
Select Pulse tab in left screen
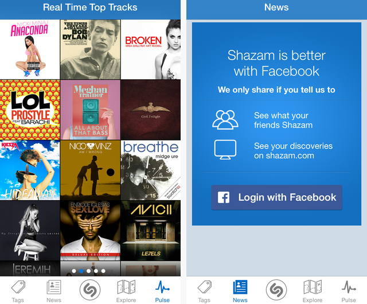(x=162, y=291)
